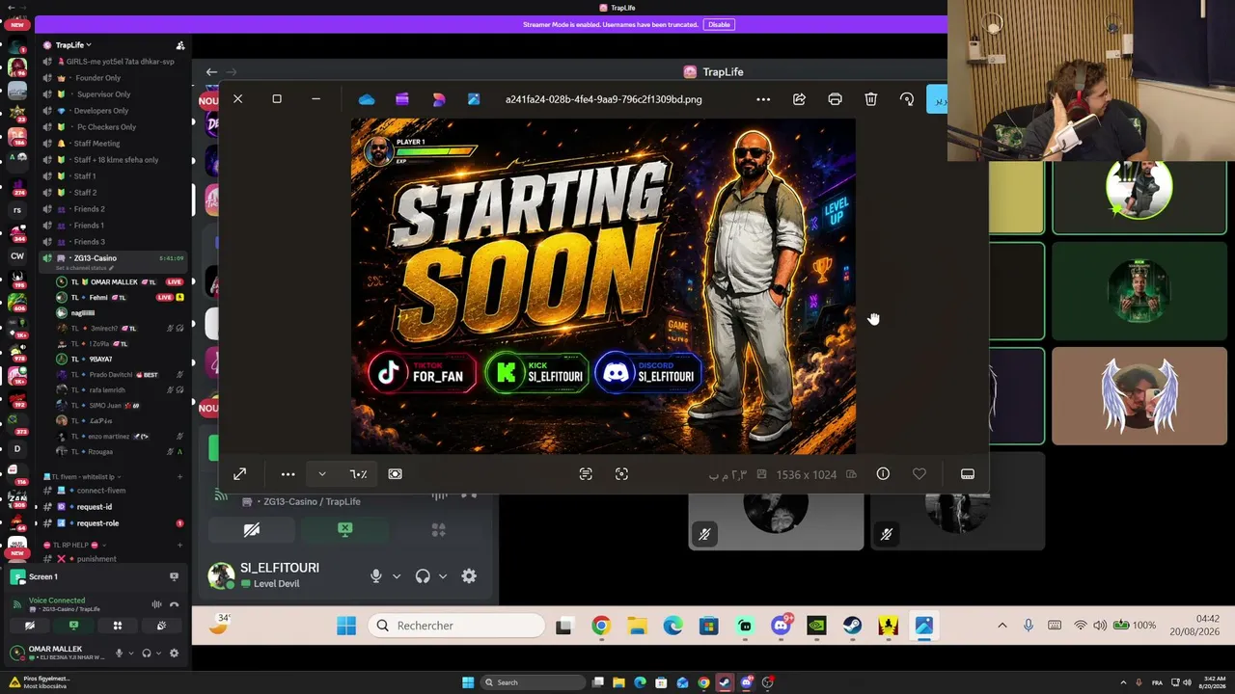Go back with the Discord back arrow
The height and width of the screenshot is (694, 1235).
[211, 72]
